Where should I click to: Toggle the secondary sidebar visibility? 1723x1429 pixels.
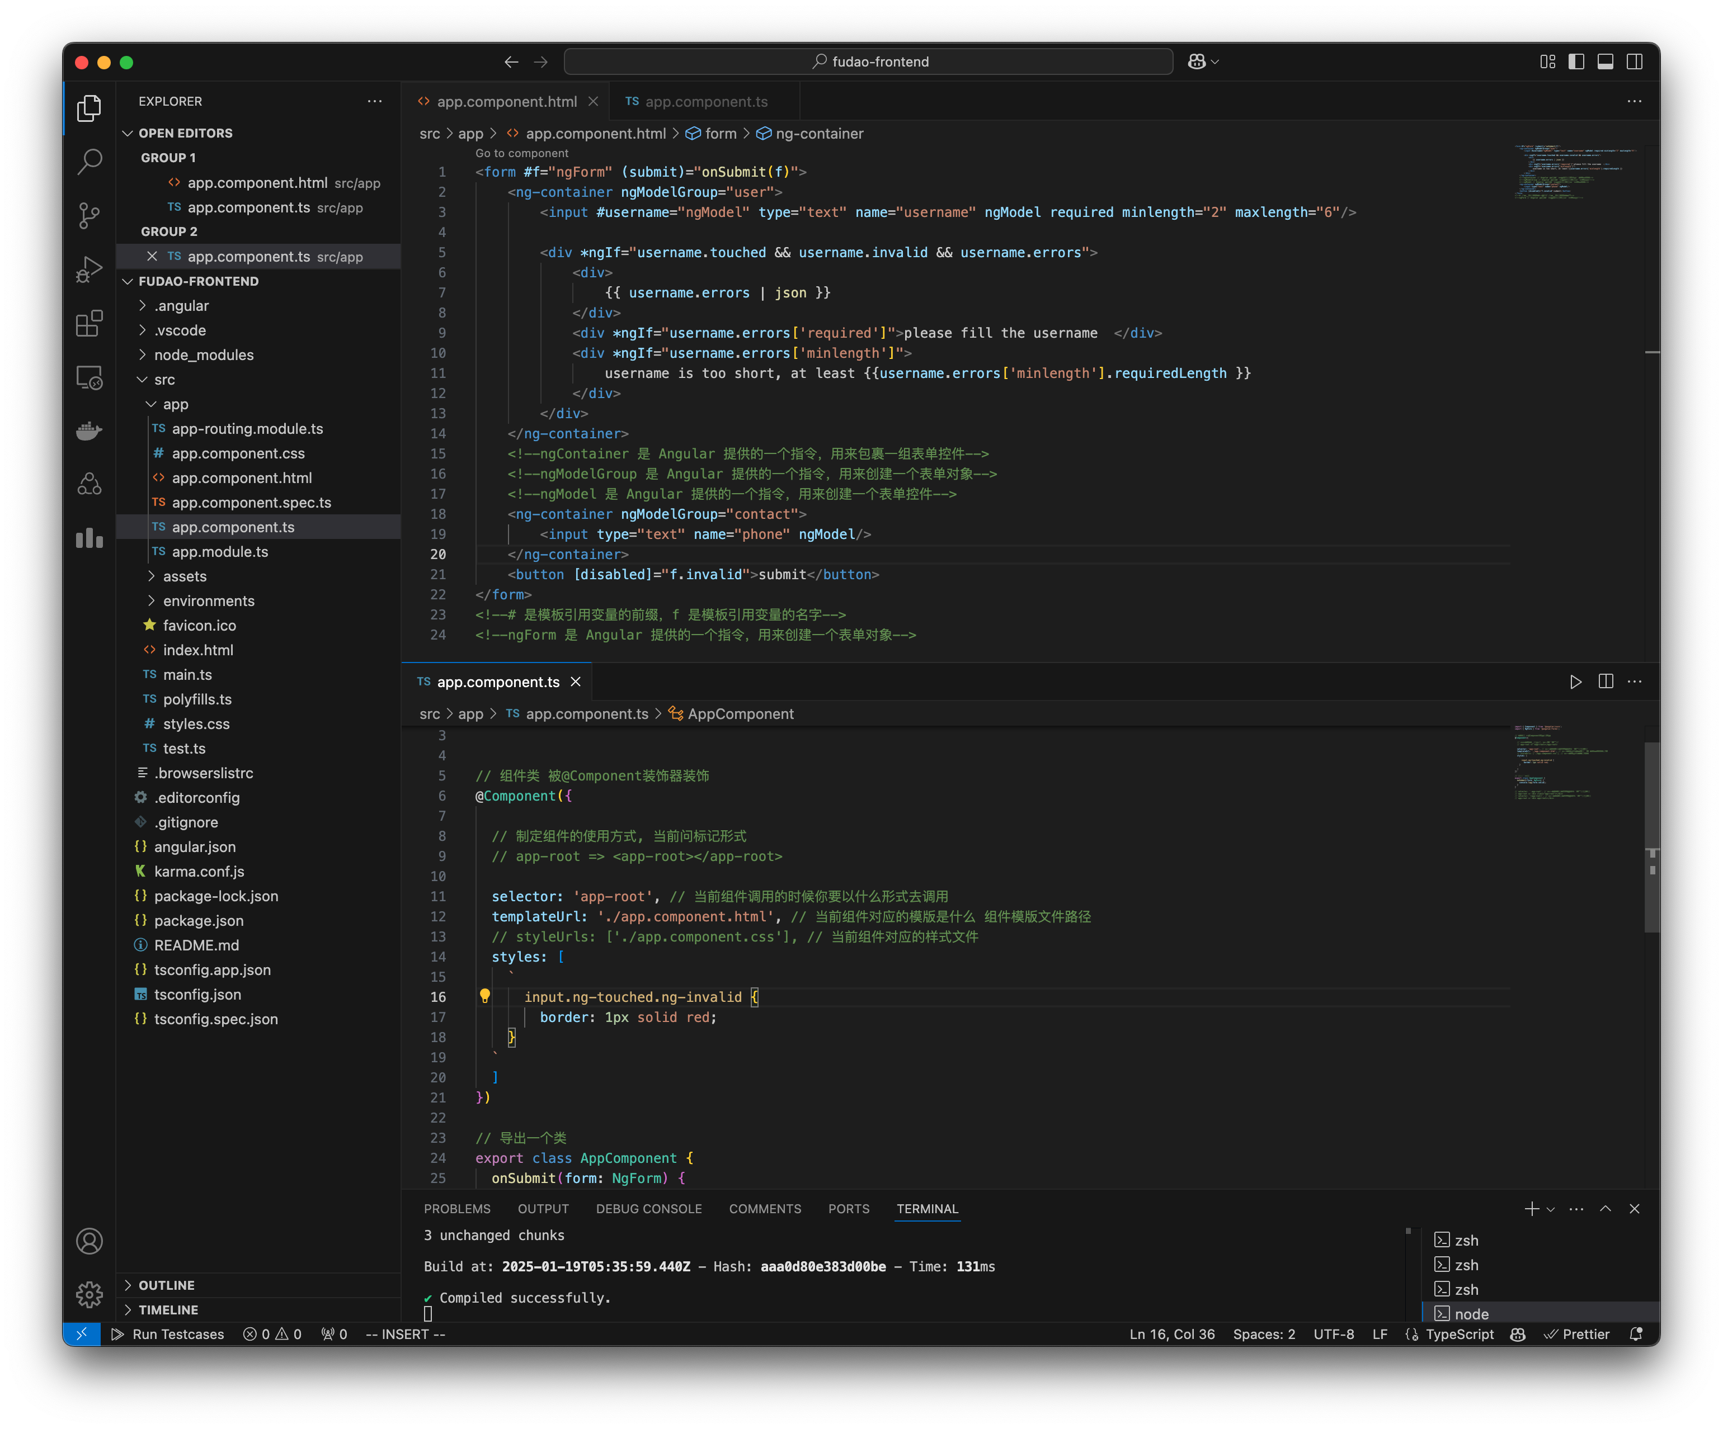coord(1633,61)
